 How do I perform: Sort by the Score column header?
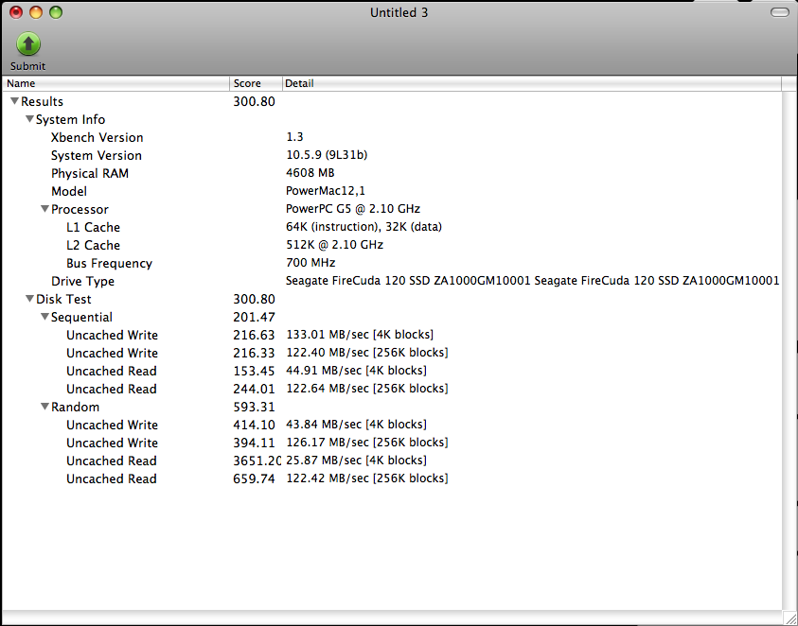(x=256, y=83)
